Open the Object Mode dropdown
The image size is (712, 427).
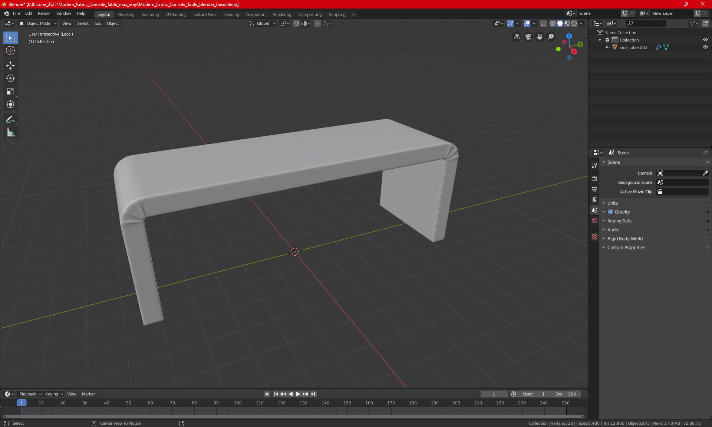click(38, 23)
